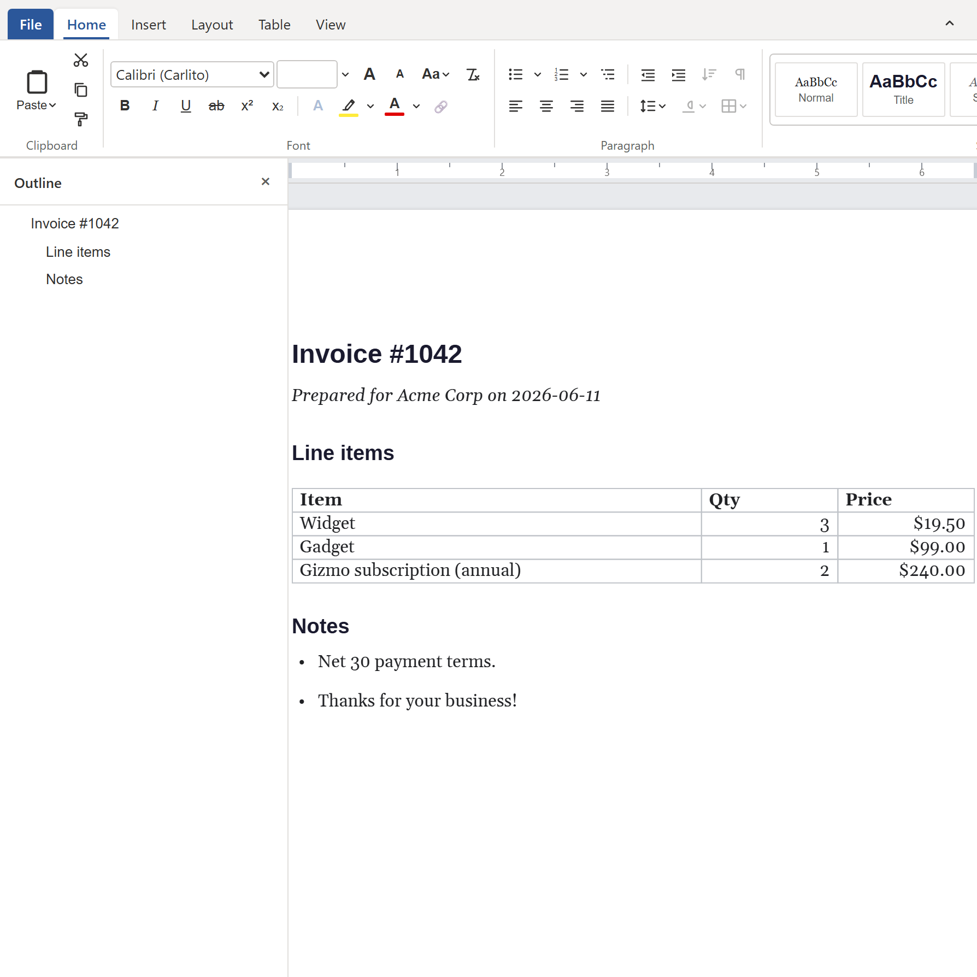Click the numbered list icon
The height and width of the screenshot is (977, 977).
click(x=561, y=74)
